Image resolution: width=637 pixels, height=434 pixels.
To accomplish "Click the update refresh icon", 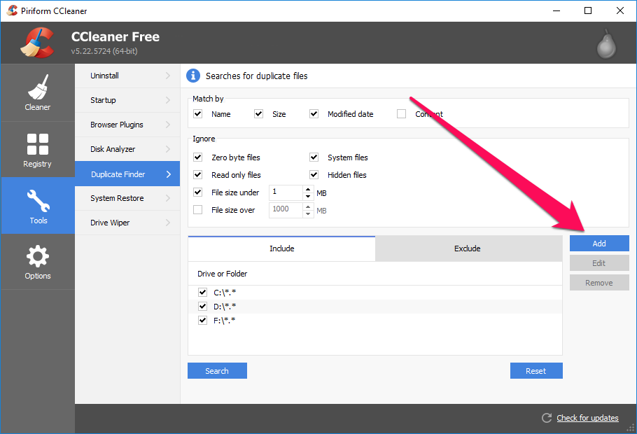I will [x=547, y=418].
